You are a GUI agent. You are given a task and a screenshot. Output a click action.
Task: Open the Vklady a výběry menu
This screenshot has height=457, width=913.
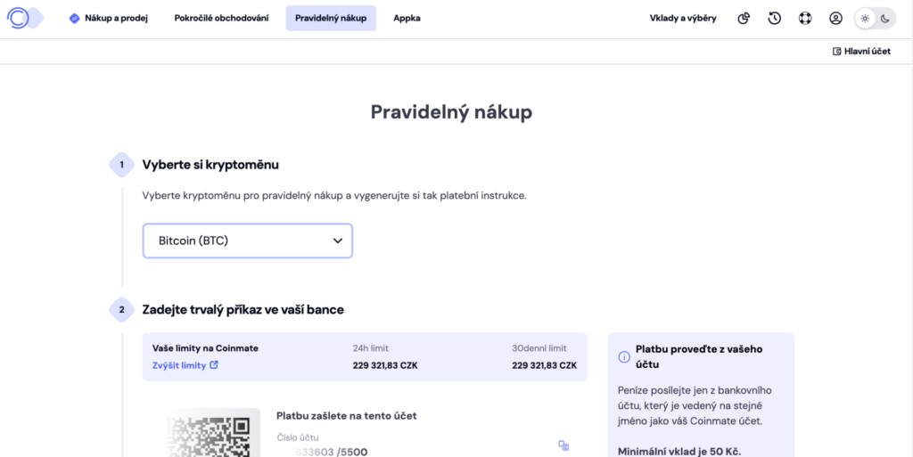pyautogui.click(x=682, y=18)
